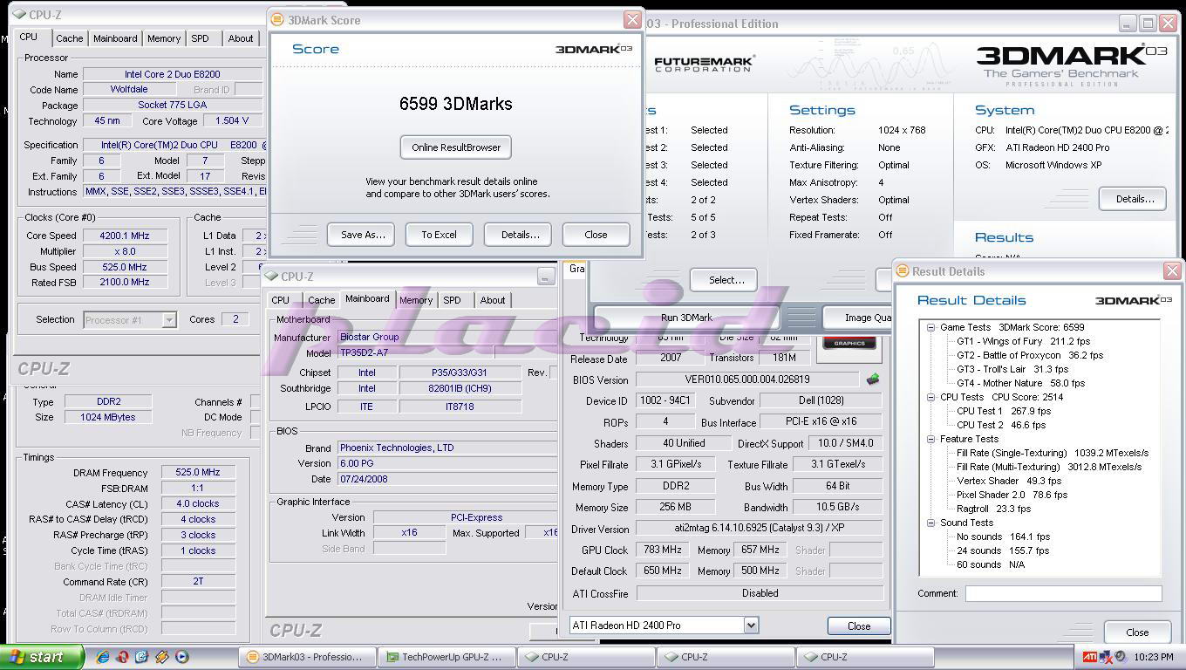Click the GPU-Z BIOS Version field

[x=747, y=379]
